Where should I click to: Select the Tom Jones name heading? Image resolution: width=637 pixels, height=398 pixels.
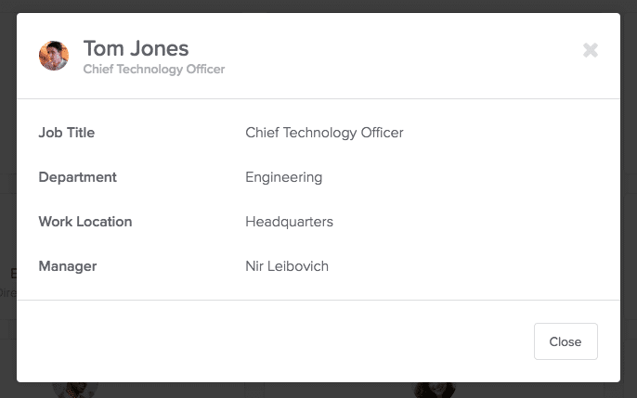click(136, 48)
